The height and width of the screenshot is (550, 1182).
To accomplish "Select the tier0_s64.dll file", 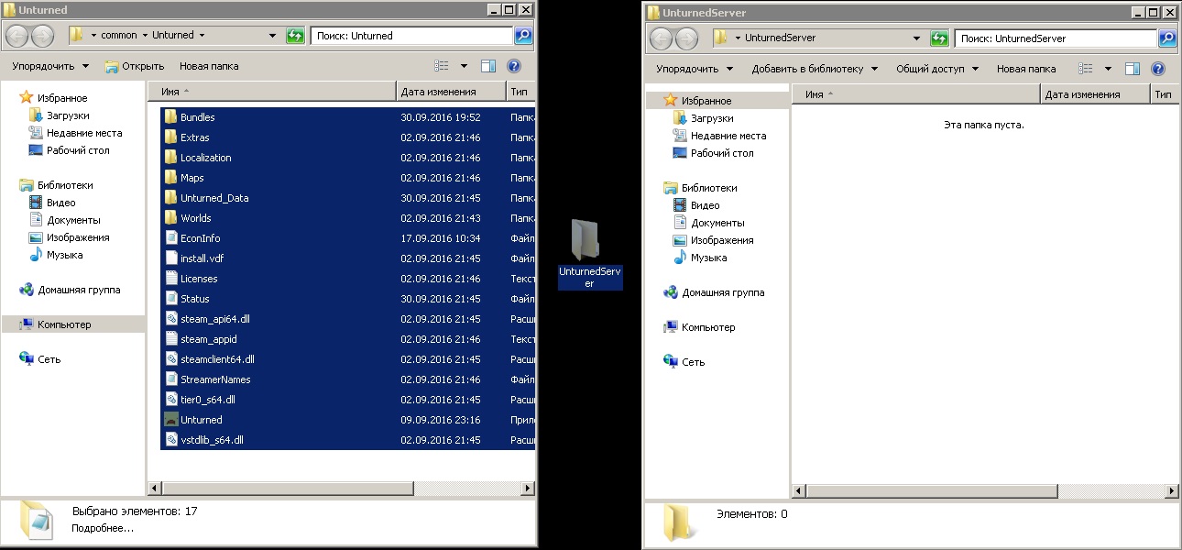I will 347,400.
